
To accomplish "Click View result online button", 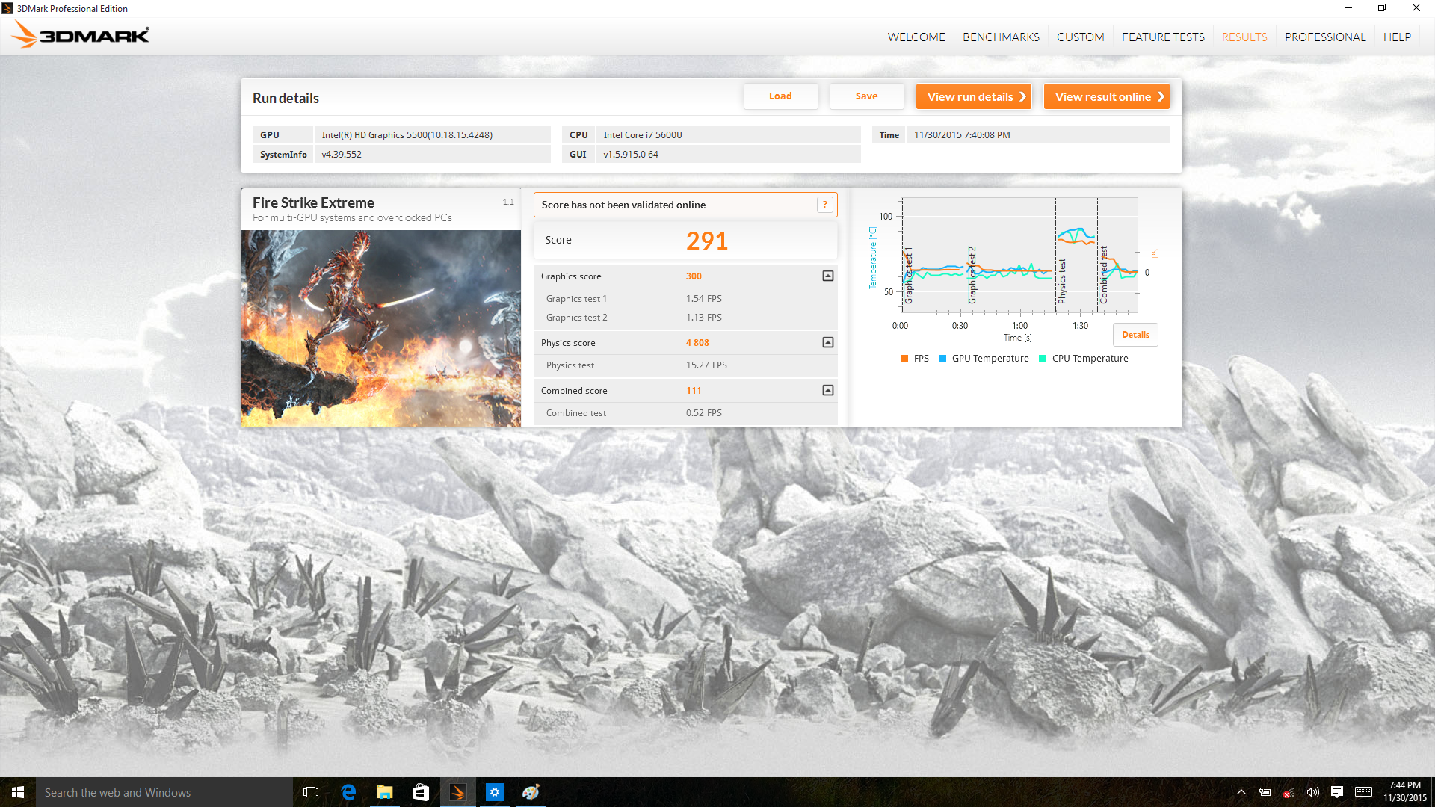I will tap(1106, 96).
